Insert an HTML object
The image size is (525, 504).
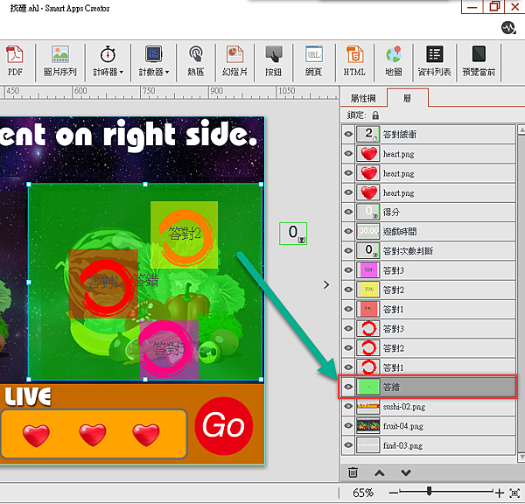click(x=354, y=61)
